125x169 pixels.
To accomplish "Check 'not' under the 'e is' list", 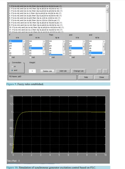I will 10,57.
